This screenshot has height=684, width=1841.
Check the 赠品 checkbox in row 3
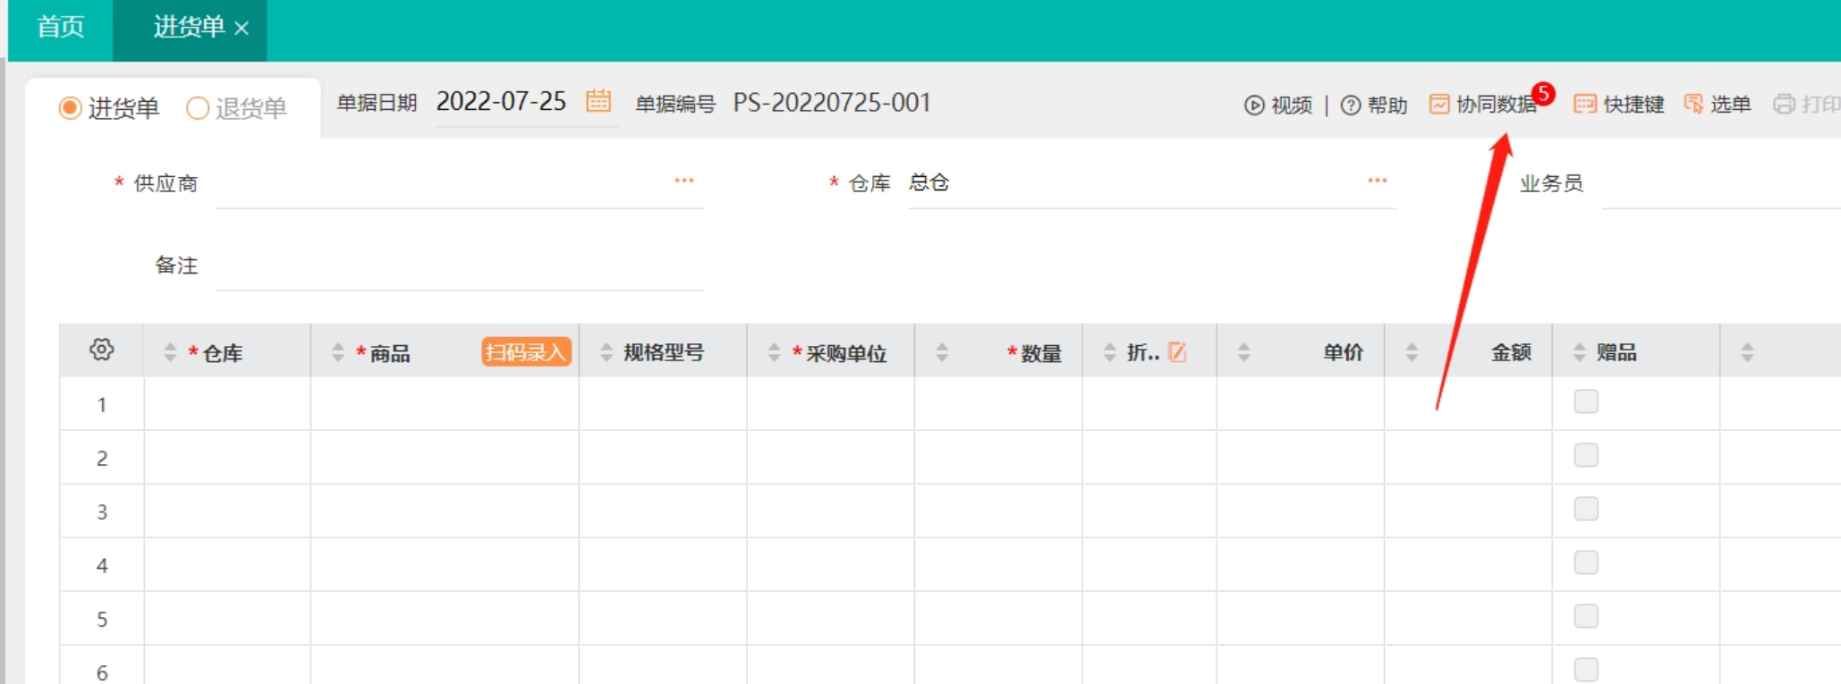pyautogui.click(x=1586, y=510)
